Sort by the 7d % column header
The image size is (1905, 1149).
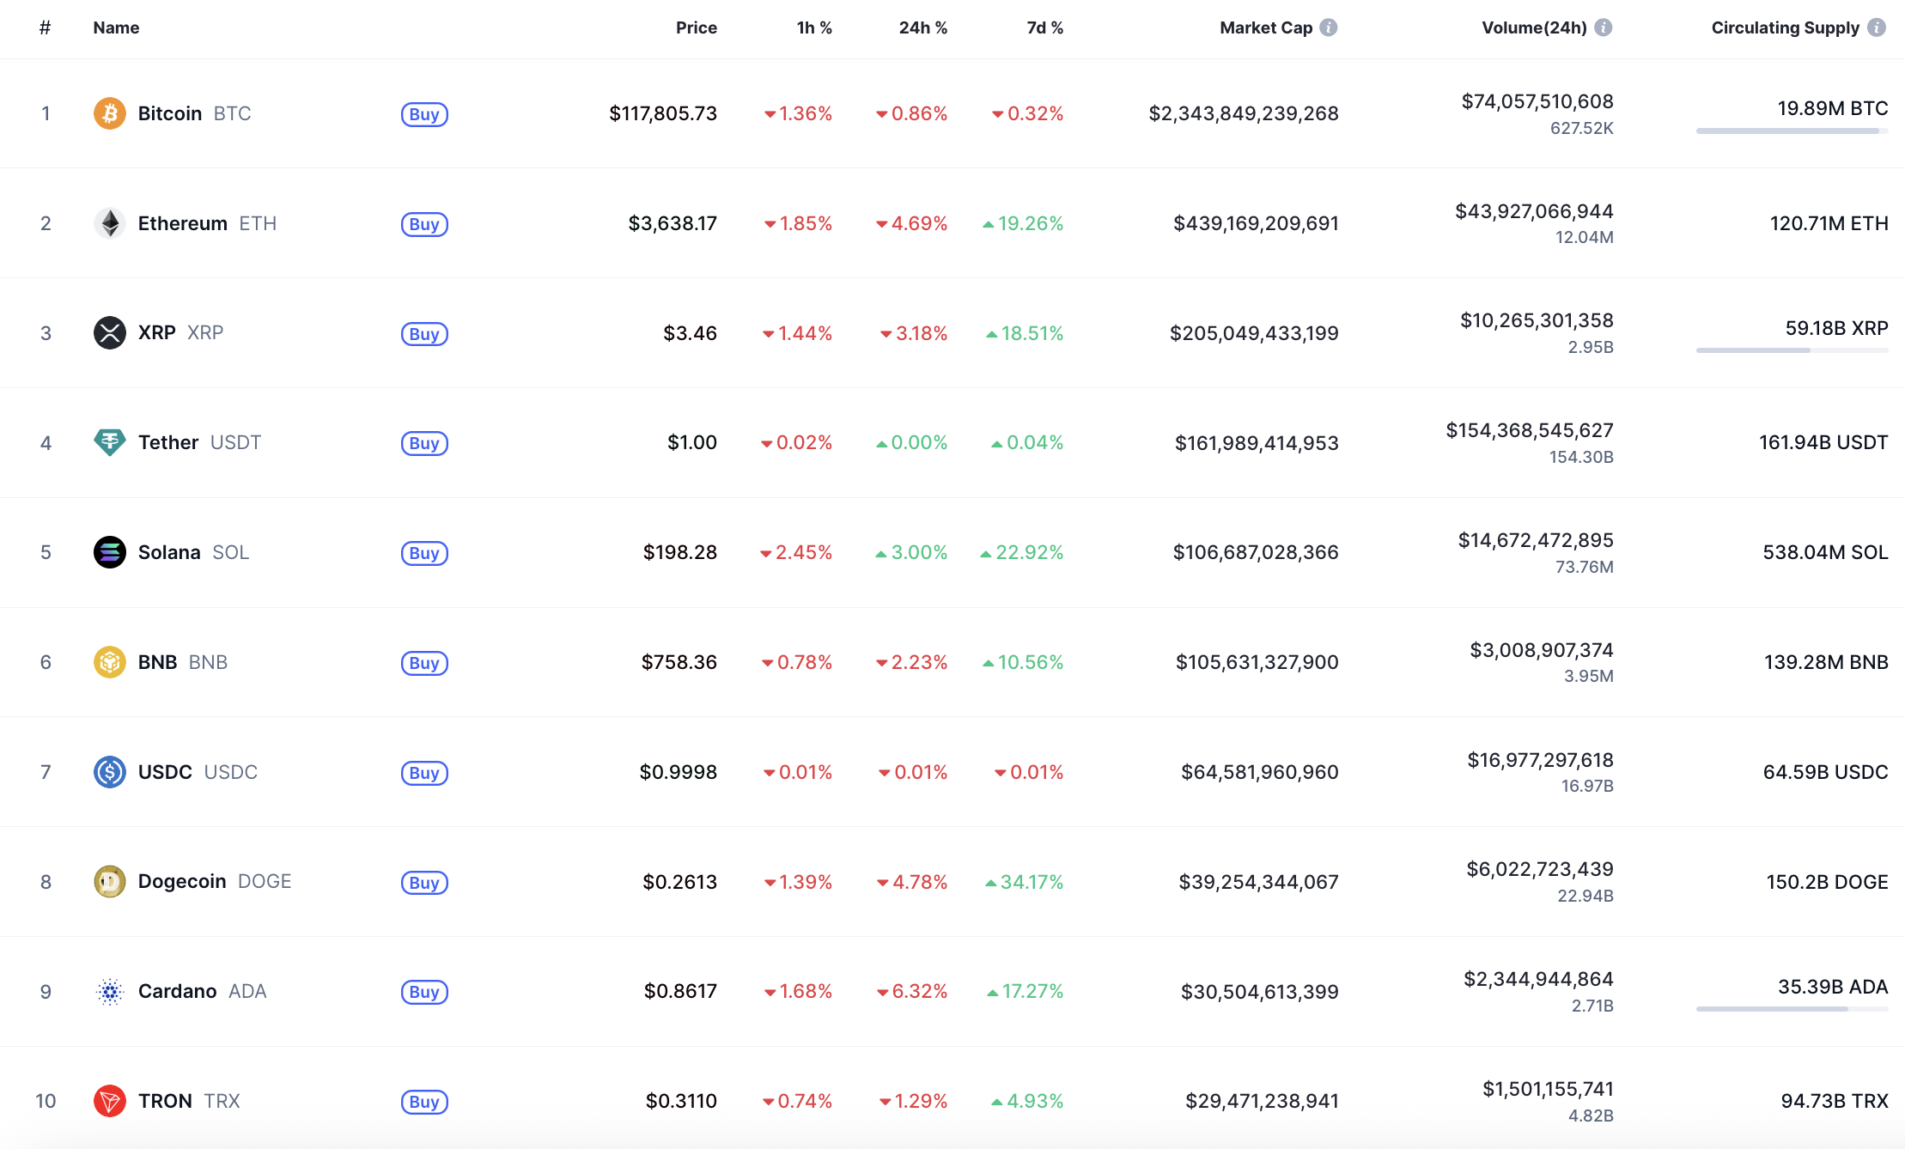click(1044, 27)
